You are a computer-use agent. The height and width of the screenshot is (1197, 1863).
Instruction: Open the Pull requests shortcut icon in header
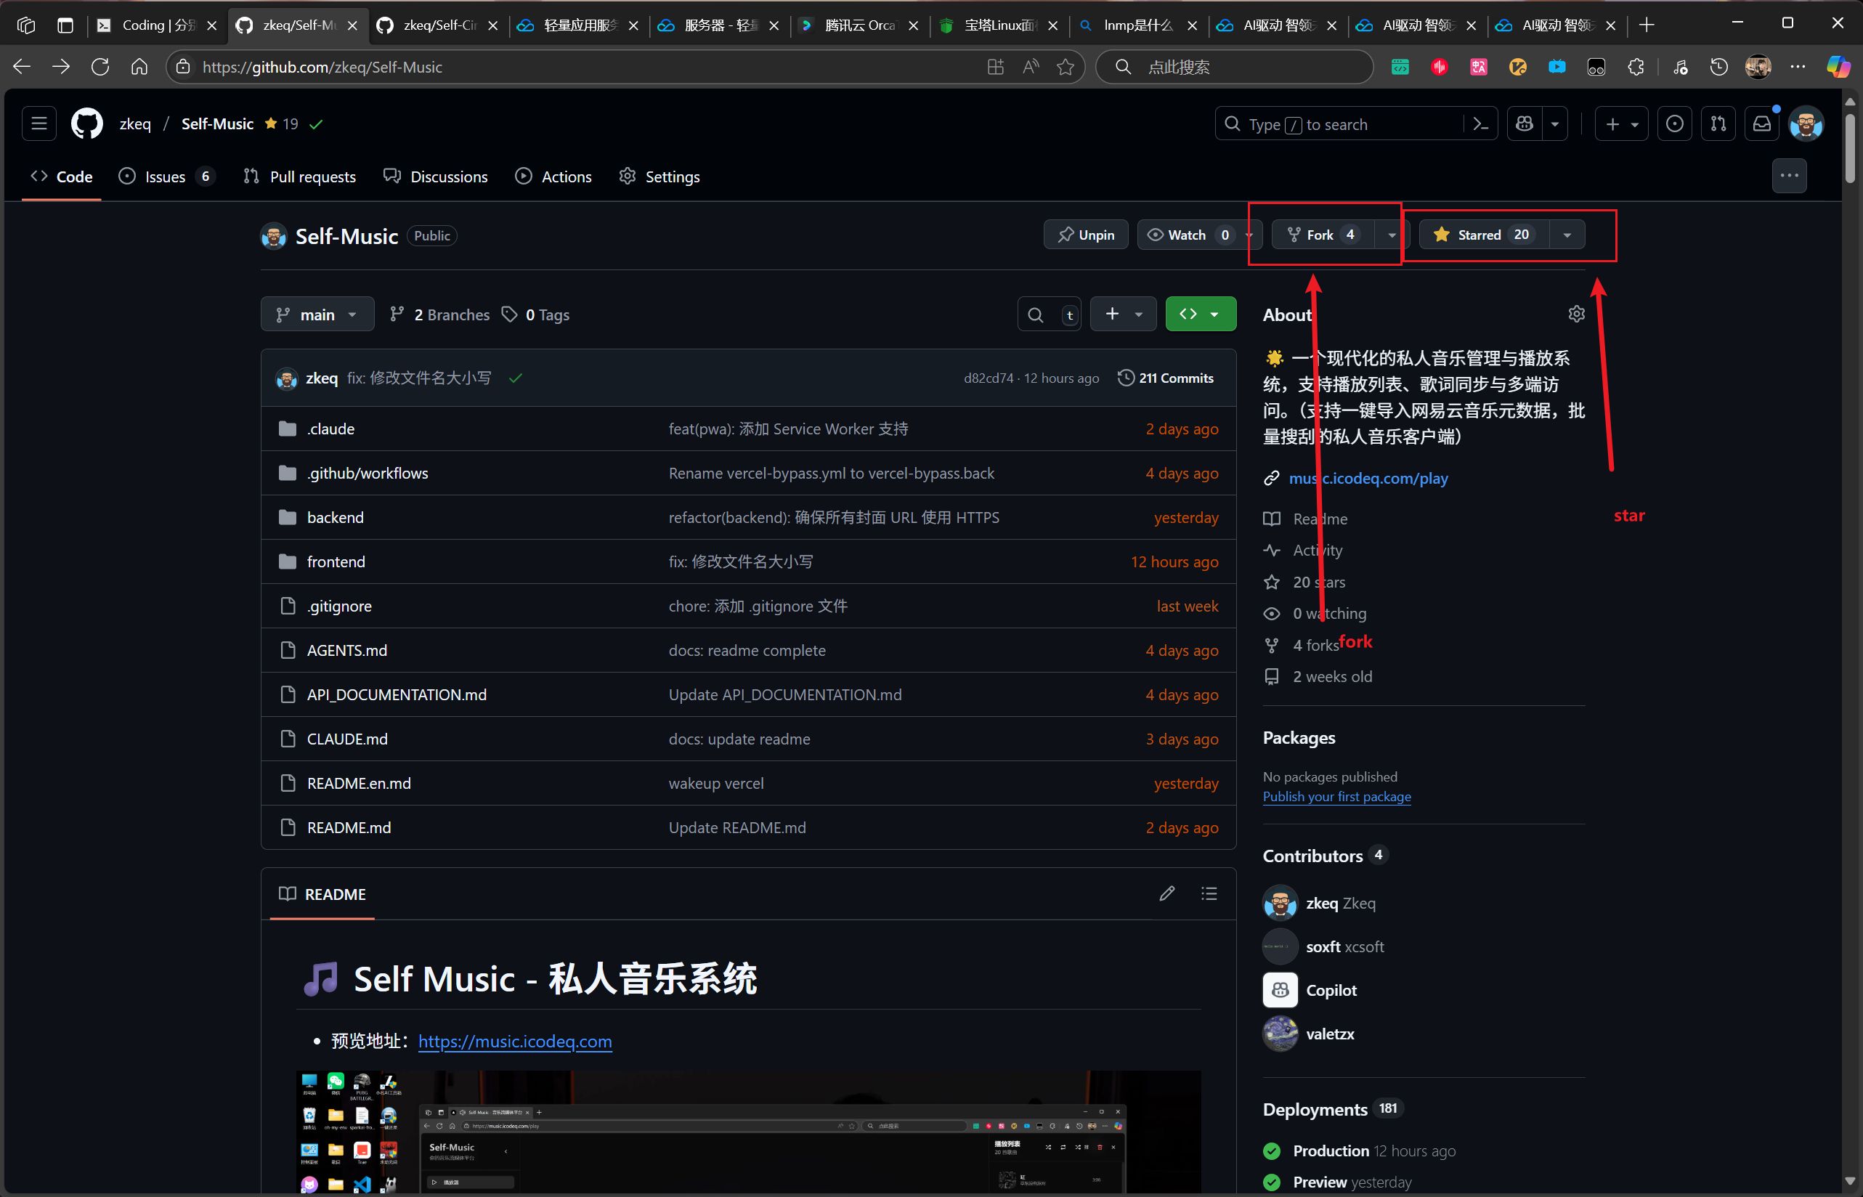(x=1718, y=124)
